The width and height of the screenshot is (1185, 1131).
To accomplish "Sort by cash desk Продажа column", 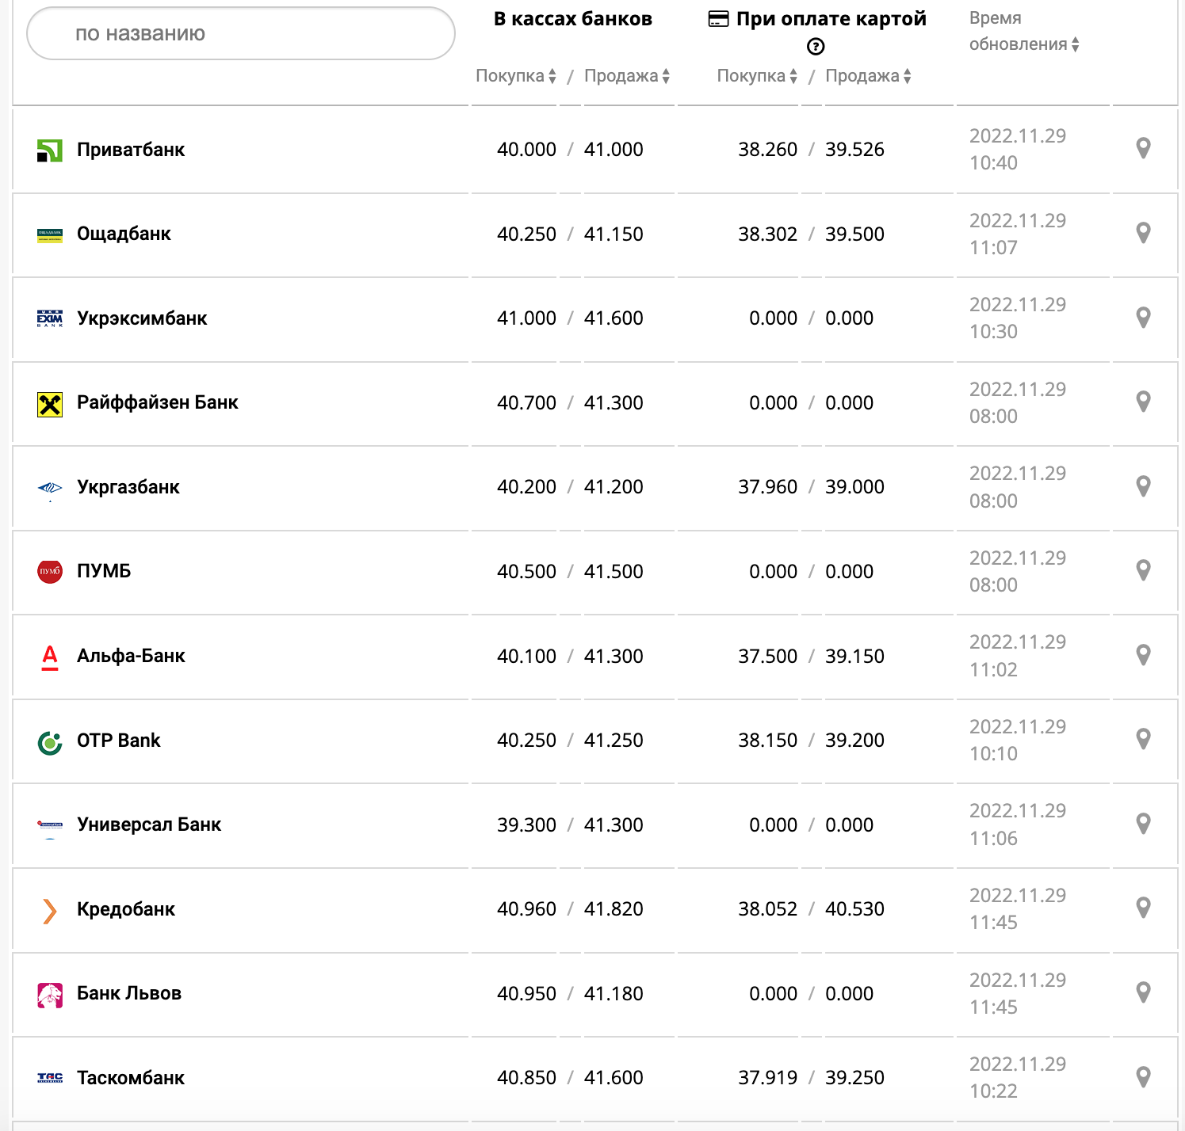I will click(x=627, y=76).
